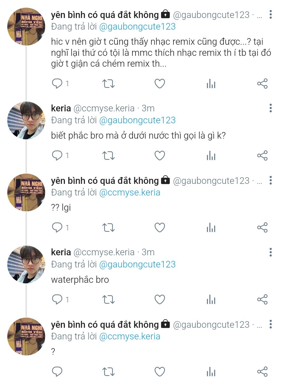286x382 pixels.
Task: View analytics for 'waterphắc bro' tweet
Action: pyautogui.click(x=211, y=299)
